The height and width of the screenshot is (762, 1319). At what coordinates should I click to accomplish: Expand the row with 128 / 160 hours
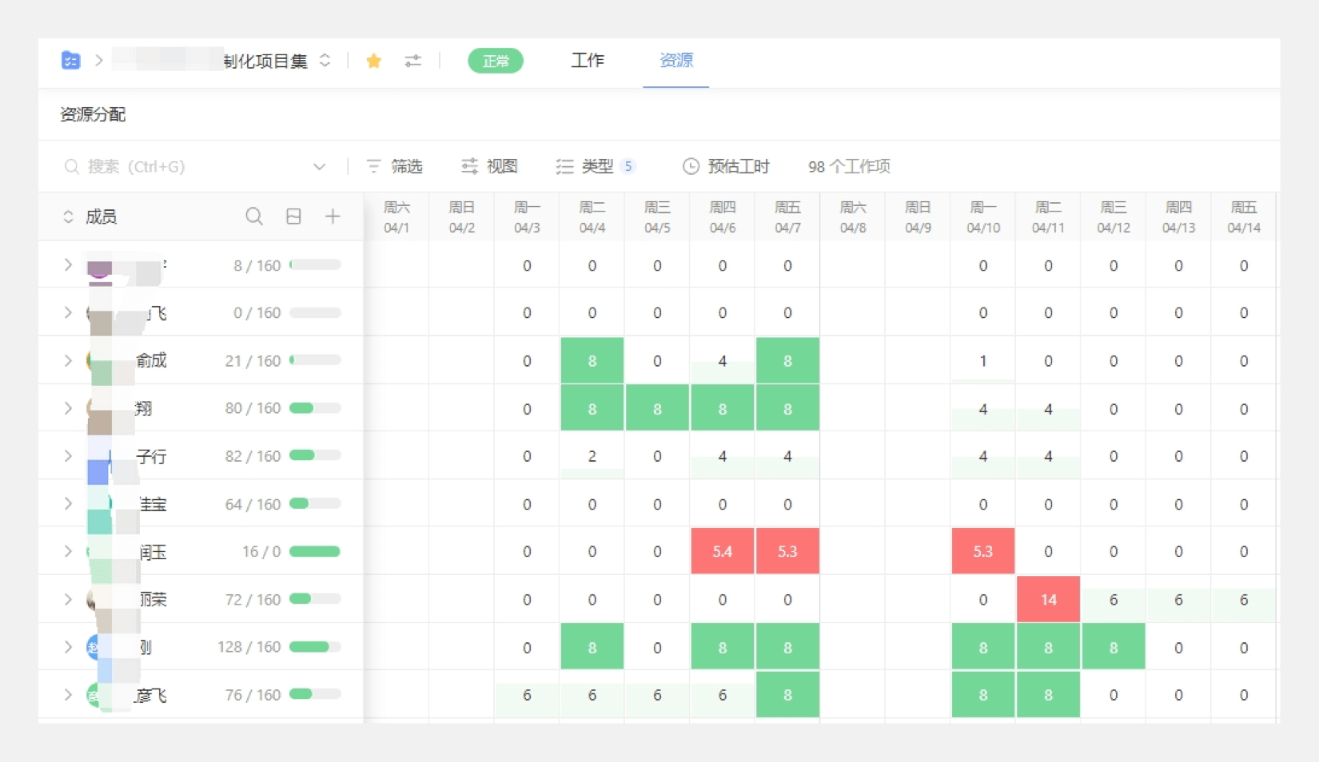click(x=68, y=647)
